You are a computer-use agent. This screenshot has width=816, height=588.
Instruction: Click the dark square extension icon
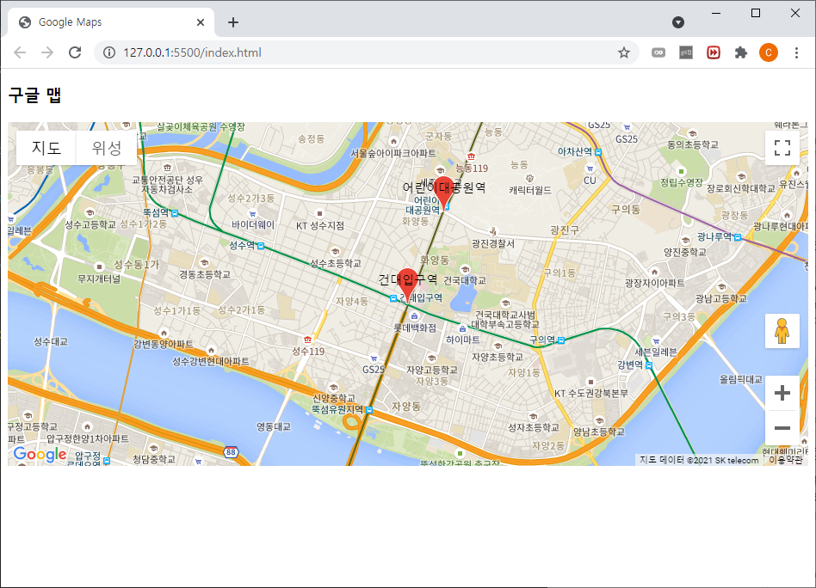[686, 52]
